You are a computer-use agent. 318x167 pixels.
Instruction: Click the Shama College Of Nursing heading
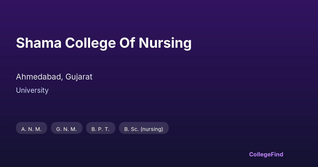tap(104, 43)
